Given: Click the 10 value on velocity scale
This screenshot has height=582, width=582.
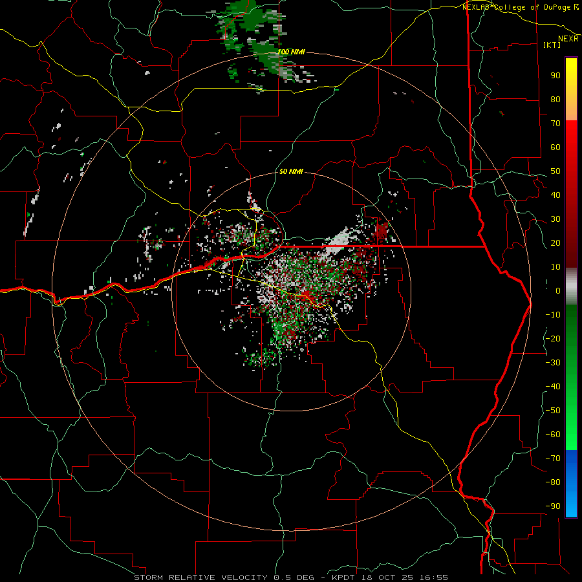Looking at the screenshot, I should pyautogui.click(x=555, y=267).
